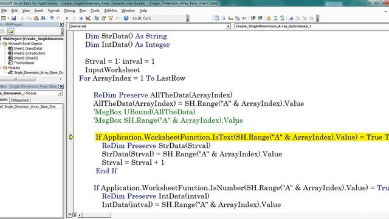Open the Add-Ins menu
Image resolution: width=389 pixels, height=219 pixels.
click(x=111, y=11)
